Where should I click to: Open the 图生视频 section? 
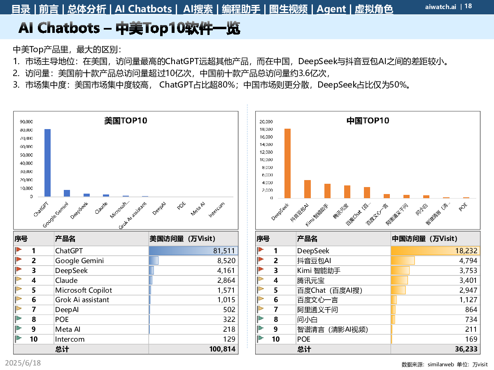coord(289,9)
